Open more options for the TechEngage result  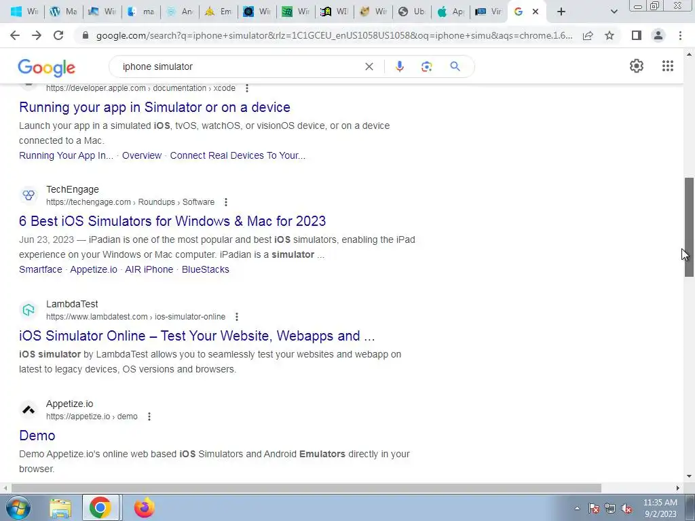click(x=225, y=202)
